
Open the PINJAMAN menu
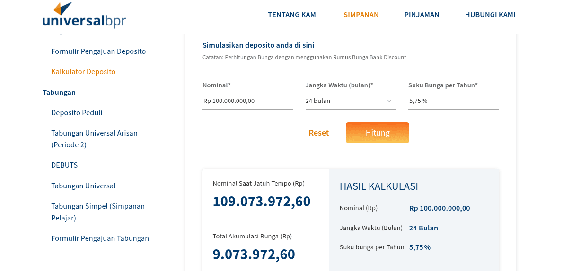pyautogui.click(x=422, y=15)
